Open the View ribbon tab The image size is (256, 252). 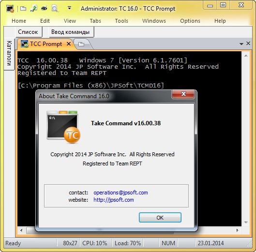70,21
